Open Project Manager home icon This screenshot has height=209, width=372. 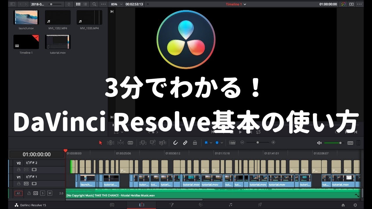click(343, 205)
